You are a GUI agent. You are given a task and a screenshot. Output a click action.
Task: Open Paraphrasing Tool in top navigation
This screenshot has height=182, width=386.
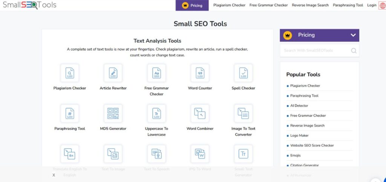tap(348, 5)
